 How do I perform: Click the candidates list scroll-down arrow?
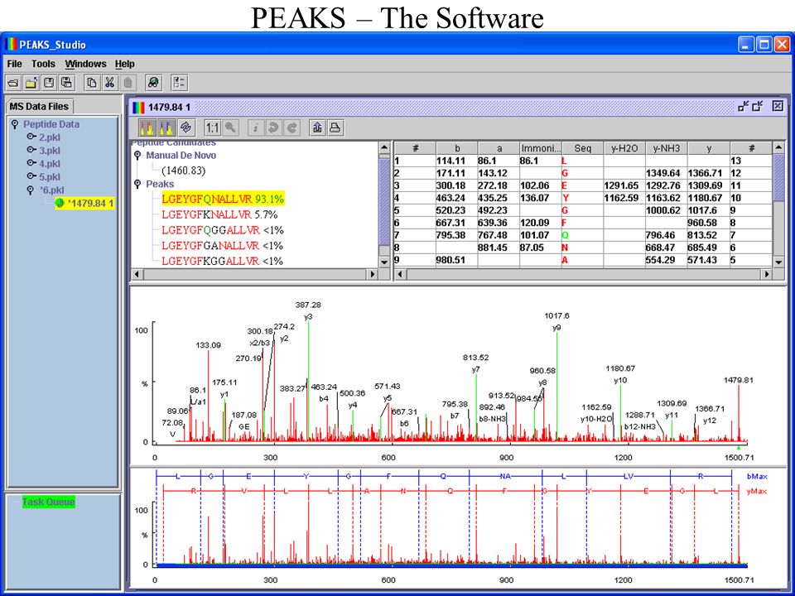(x=384, y=262)
